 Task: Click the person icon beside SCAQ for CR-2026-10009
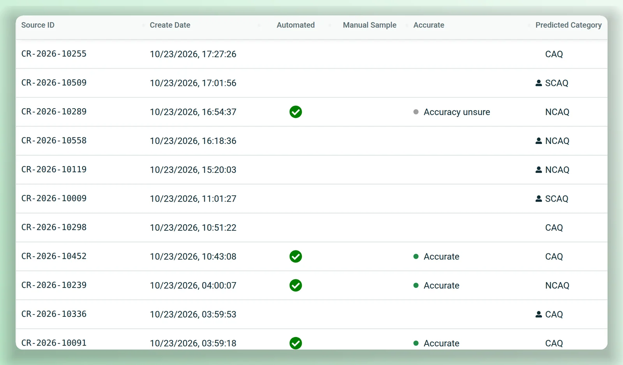click(x=539, y=198)
